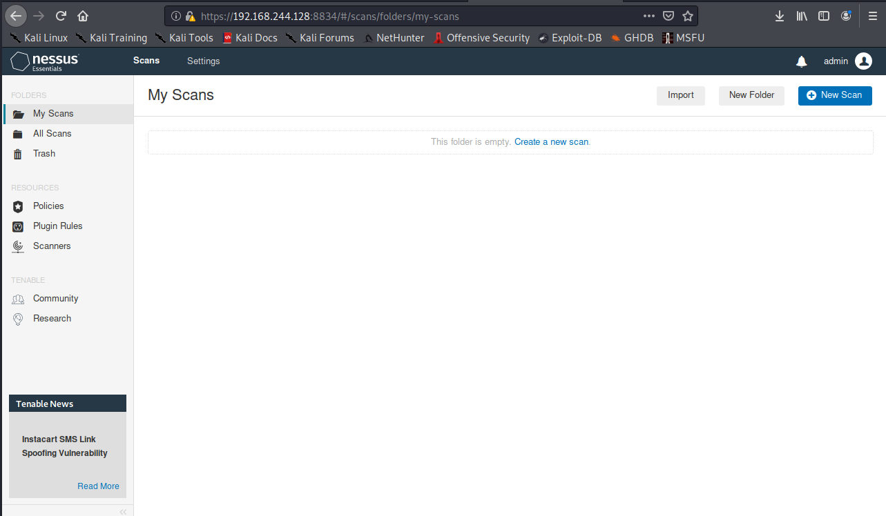The image size is (886, 516).
Task: Open notifications bell icon
Action: pyautogui.click(x=802, y=61)
